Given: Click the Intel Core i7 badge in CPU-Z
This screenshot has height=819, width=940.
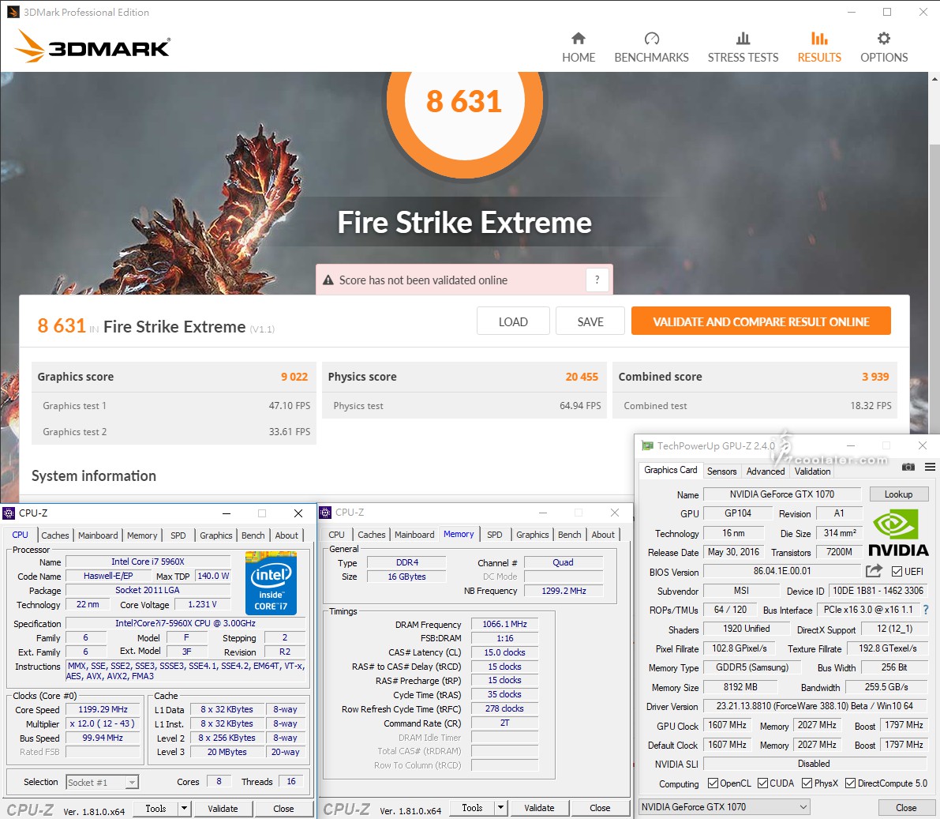Looking at the screenshot, I should [x=271, y=583].
